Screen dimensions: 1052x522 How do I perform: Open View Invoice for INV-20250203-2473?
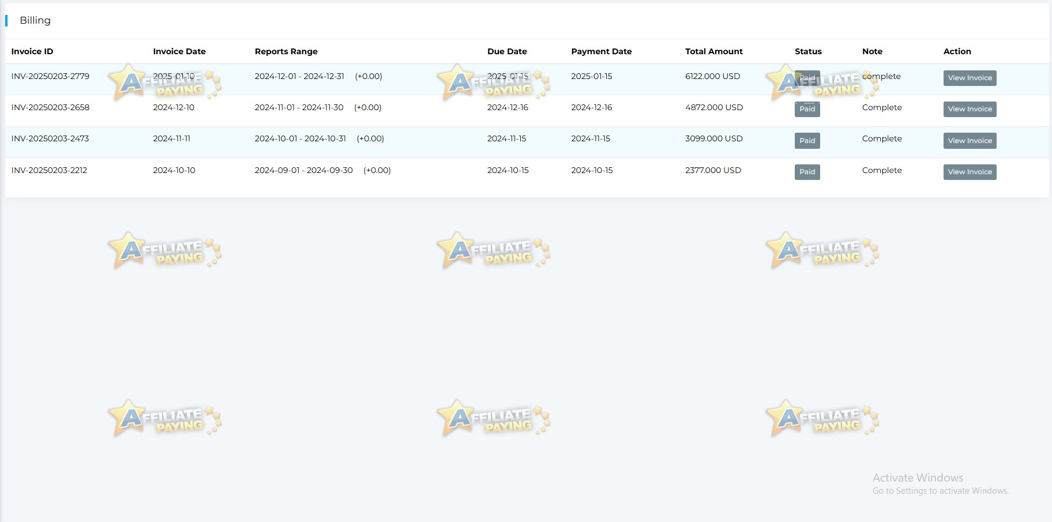point(970,141)
